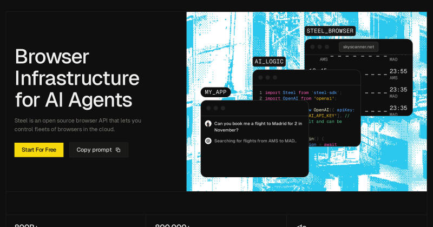
Task: Select the MY_APP label tag
Action: (215, 92)
